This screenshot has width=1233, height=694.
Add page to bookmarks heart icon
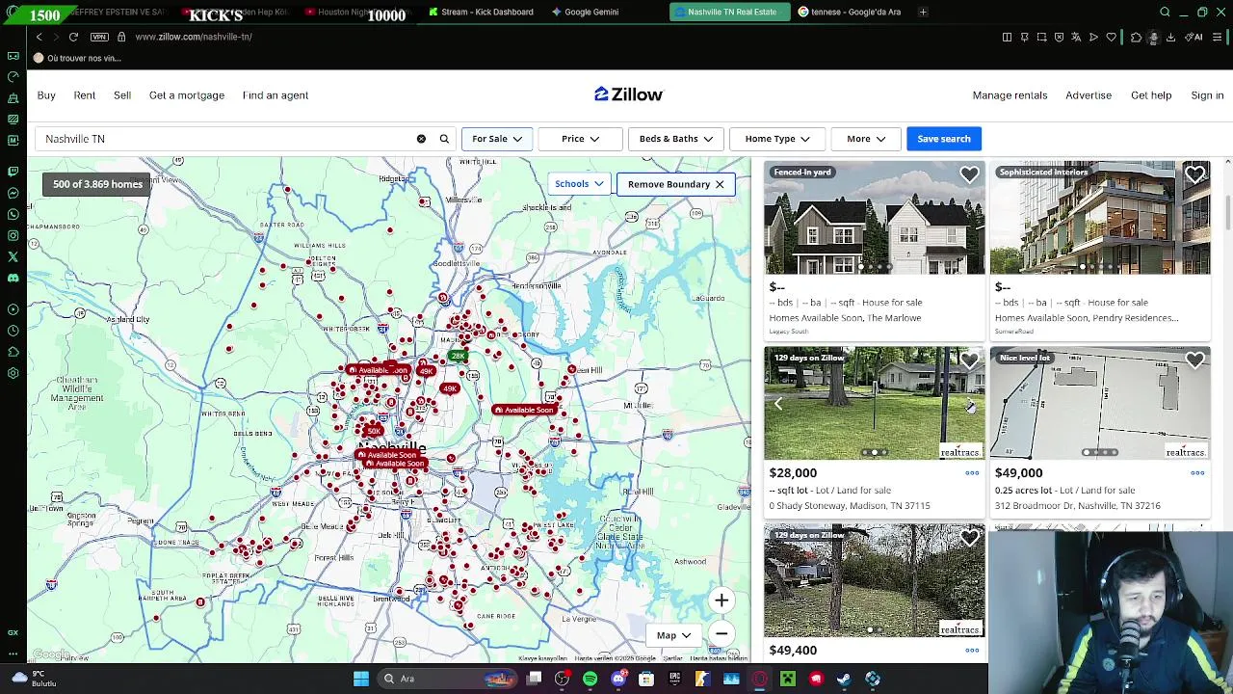click(1111, 37)
